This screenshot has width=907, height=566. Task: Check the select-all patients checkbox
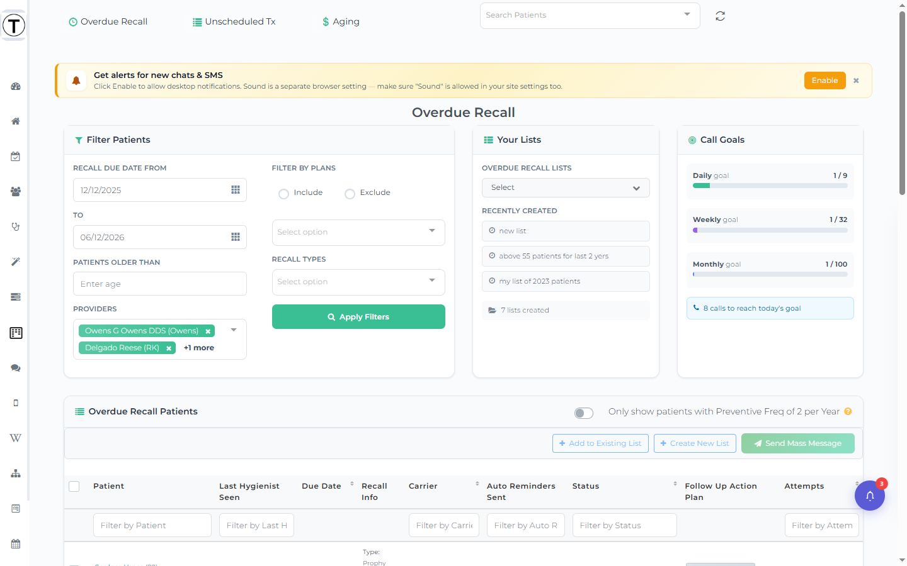pyautogui.click(x=74, y=486)
